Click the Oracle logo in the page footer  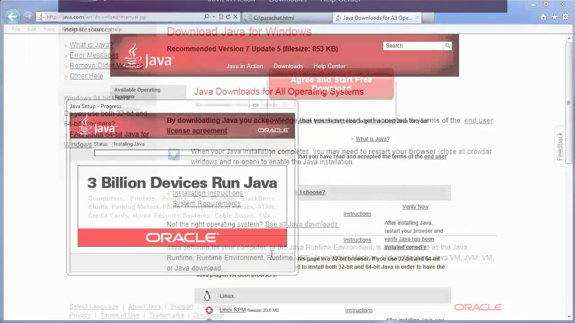point(478,307)
